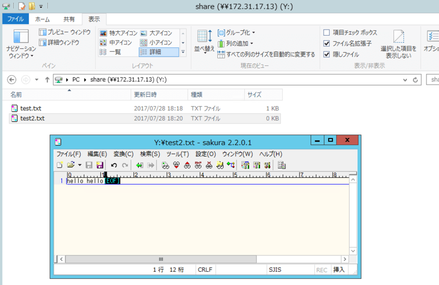Click find-next icon with red down arrow
Viewport: 439px width, 285px height.
176,165
